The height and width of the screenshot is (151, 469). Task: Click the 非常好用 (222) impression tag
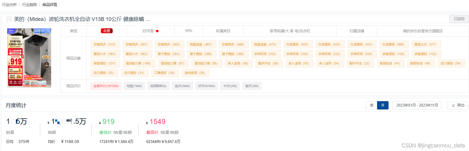tap(330, 54)
